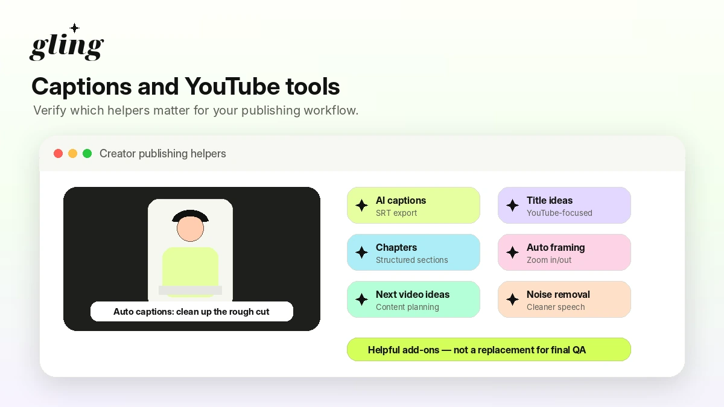The height and width of the screenshot is (407, 724).
Task: Click the sparkle icon on Noise removal card
Action: pos(512,300)
